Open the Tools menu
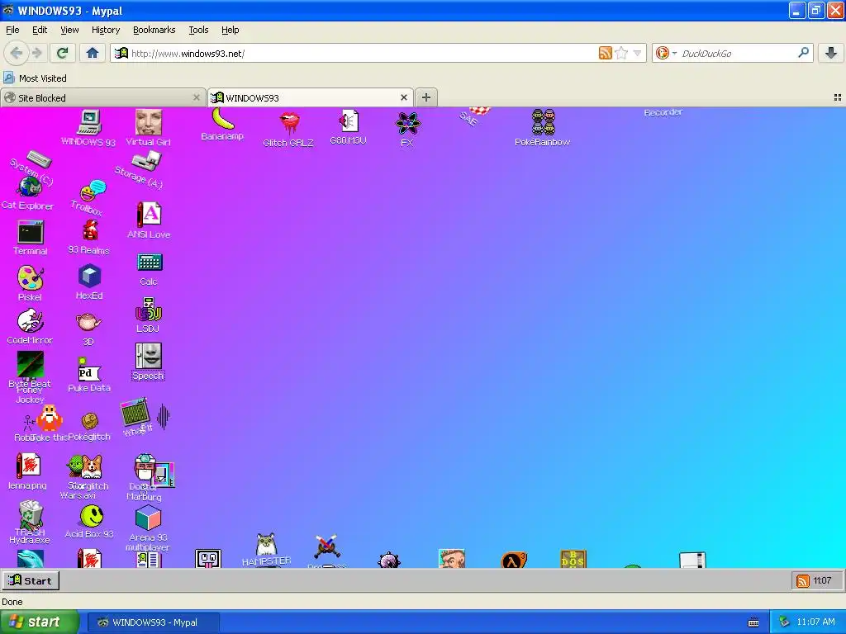This screenshot has height=634, width=846. pos(198,30)
